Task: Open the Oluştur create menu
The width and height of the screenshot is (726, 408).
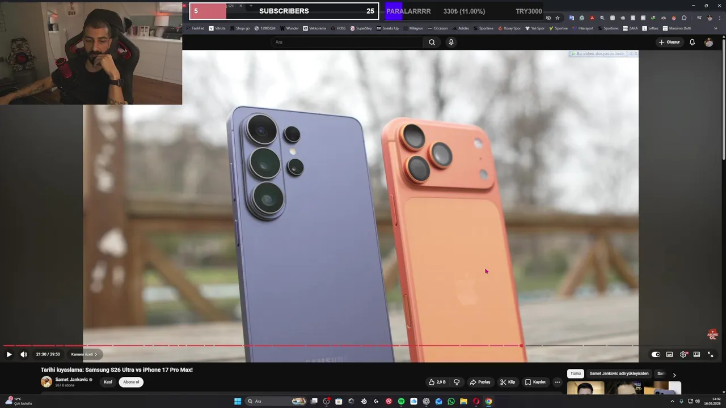Action: coord(669,42)
